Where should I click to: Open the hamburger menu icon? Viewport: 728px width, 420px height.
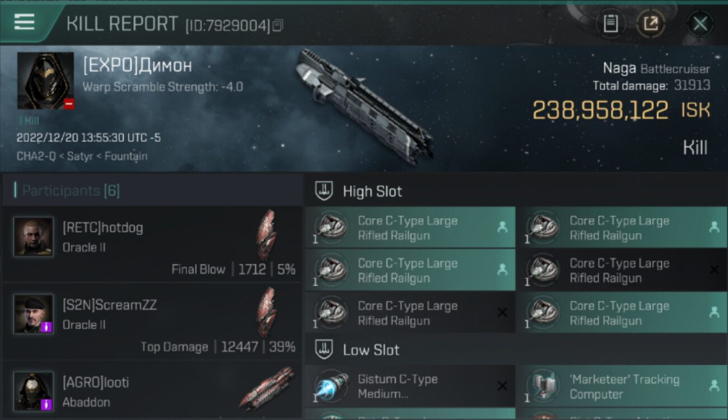24,22
